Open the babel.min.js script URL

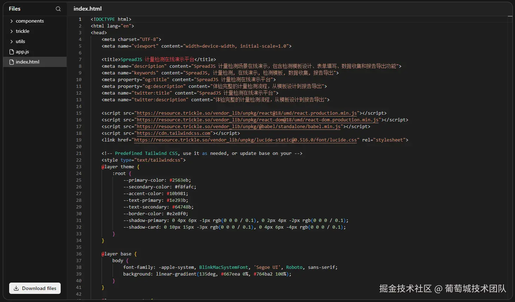pyautogui.click(x=238, y=127)
